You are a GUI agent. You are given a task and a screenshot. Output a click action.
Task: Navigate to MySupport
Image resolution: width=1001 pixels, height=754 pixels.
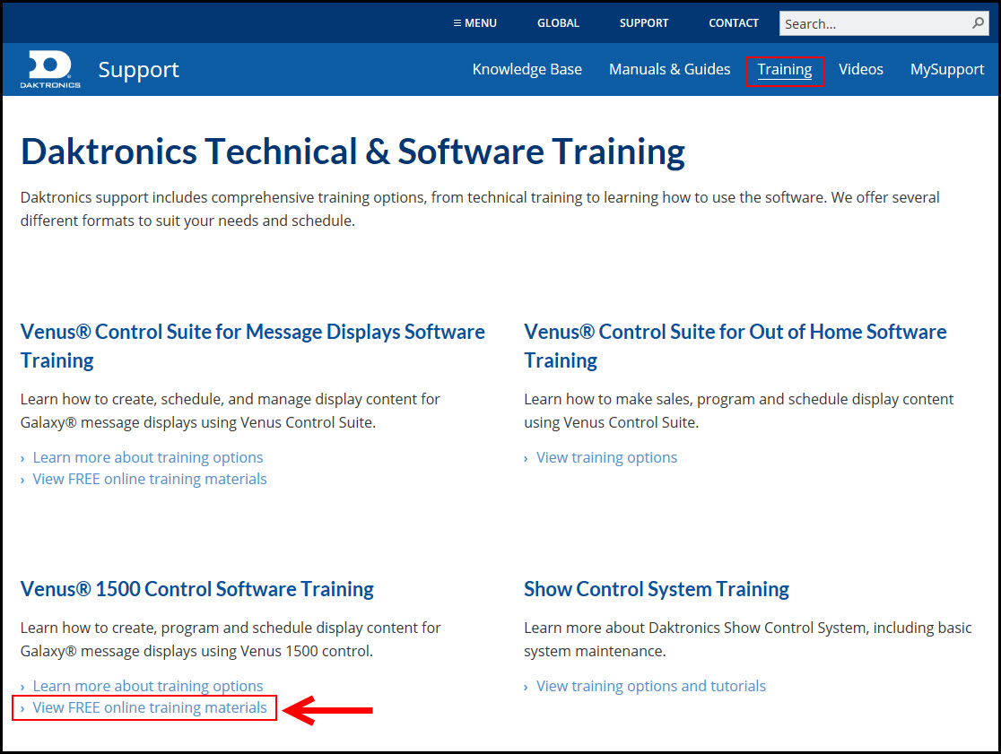coord(947,69)
